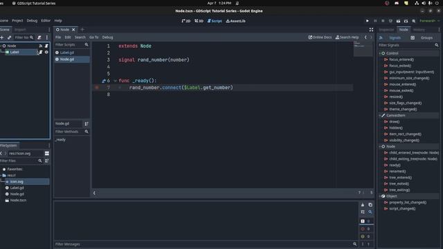This screenshot has width=443, height=249.
Task: Select Node.tscn in the FileSystem tree
Action: tap(18, 200)
